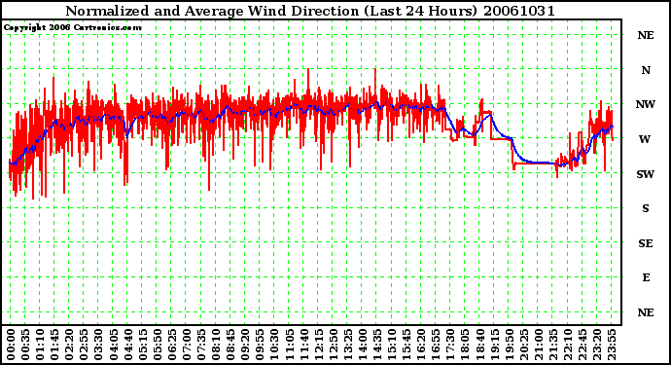Click the SE direction label
Viewport: 671px width, 365px height.
pyautogui.click(x=646, y=243)
